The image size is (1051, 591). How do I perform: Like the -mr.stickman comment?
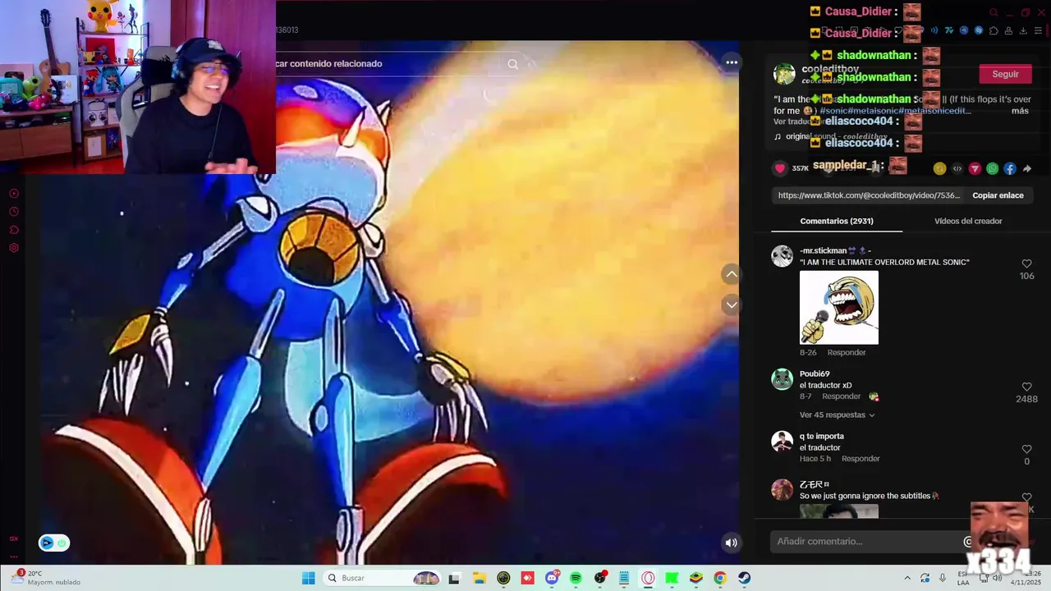pyautogui.click(x=1026, y=263)
